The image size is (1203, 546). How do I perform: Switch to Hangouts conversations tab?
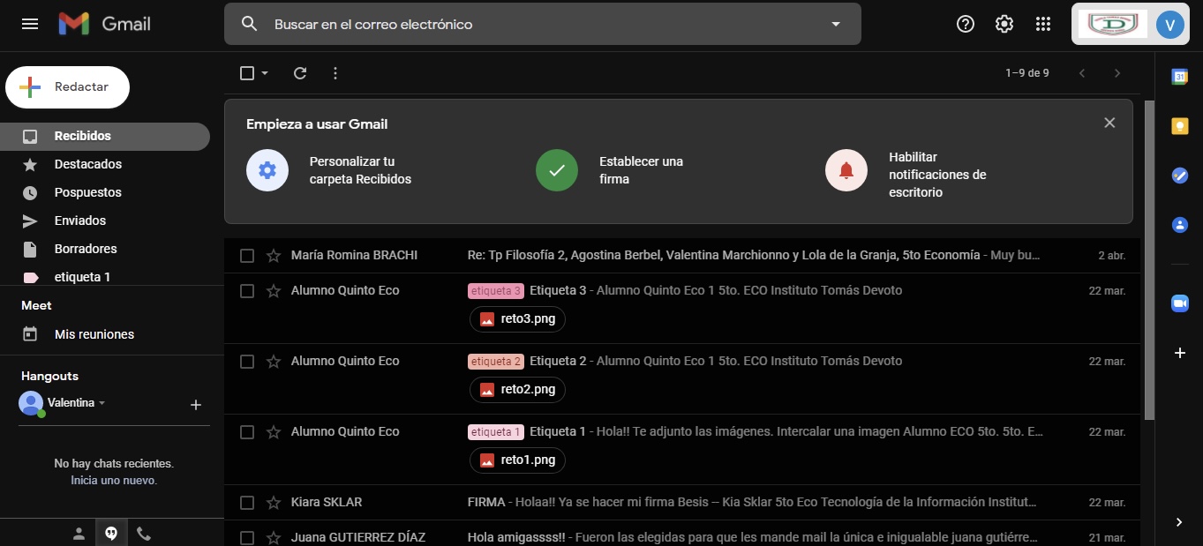111,534
